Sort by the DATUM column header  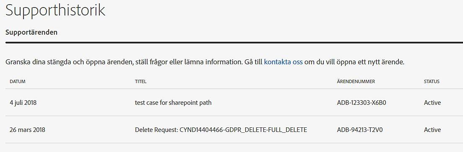(x=18, y=82)
